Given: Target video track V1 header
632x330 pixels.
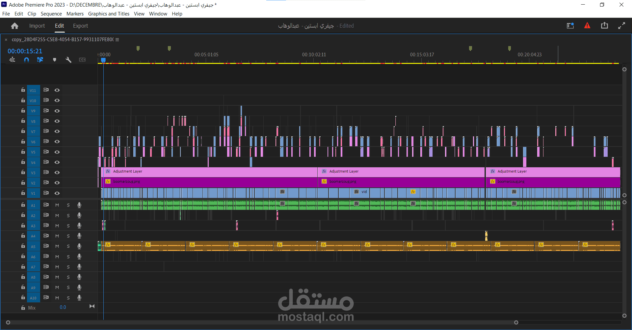Looking at the screenshot, I should (x=33, y=193).
